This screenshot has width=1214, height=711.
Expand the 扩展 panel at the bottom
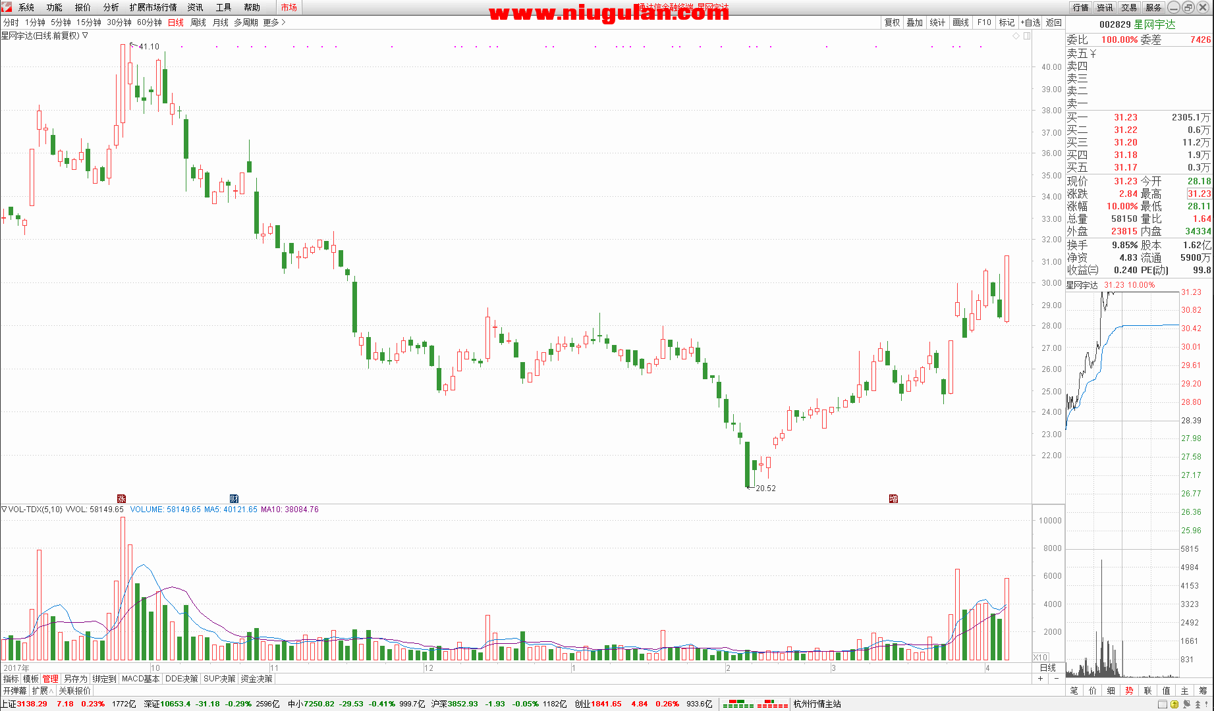43,691
